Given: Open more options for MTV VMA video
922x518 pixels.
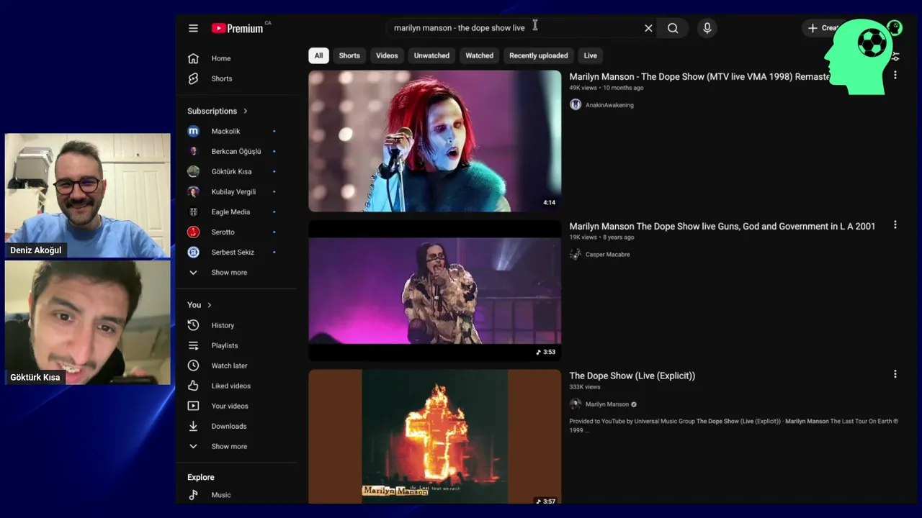Looking at the screenshot, I should 895,76.
